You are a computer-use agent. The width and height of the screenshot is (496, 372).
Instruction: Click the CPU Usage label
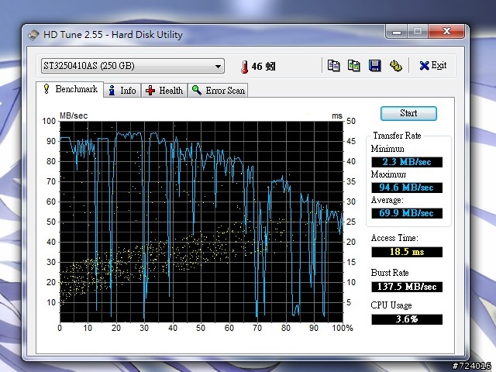pos(391,305)
